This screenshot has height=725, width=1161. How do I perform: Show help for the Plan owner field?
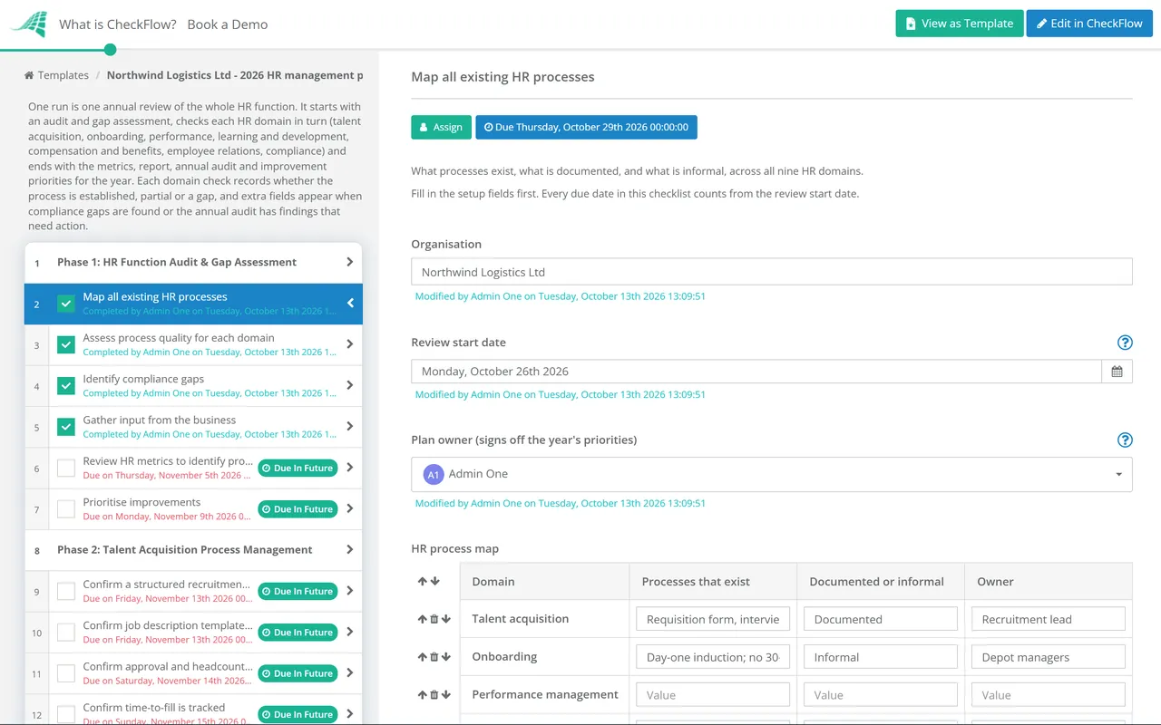pyautogui.click(x=1125, y=440)
